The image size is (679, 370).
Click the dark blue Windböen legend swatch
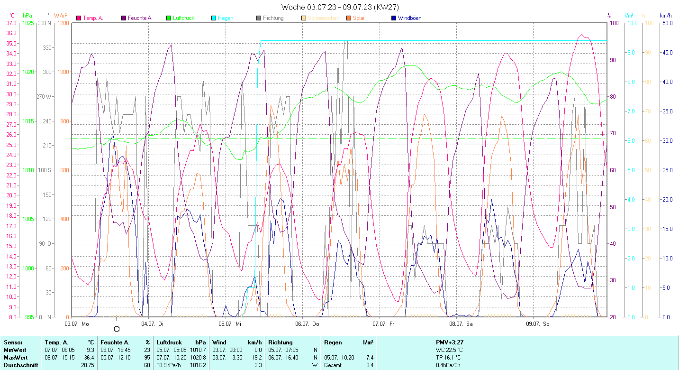coord(394,18)
